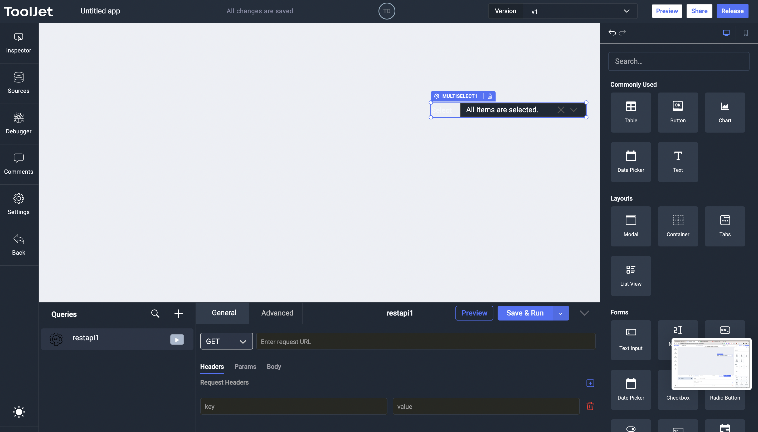Switch to mobile layout view
Viewport: 758px width, 432px height.
coord(746,33)
